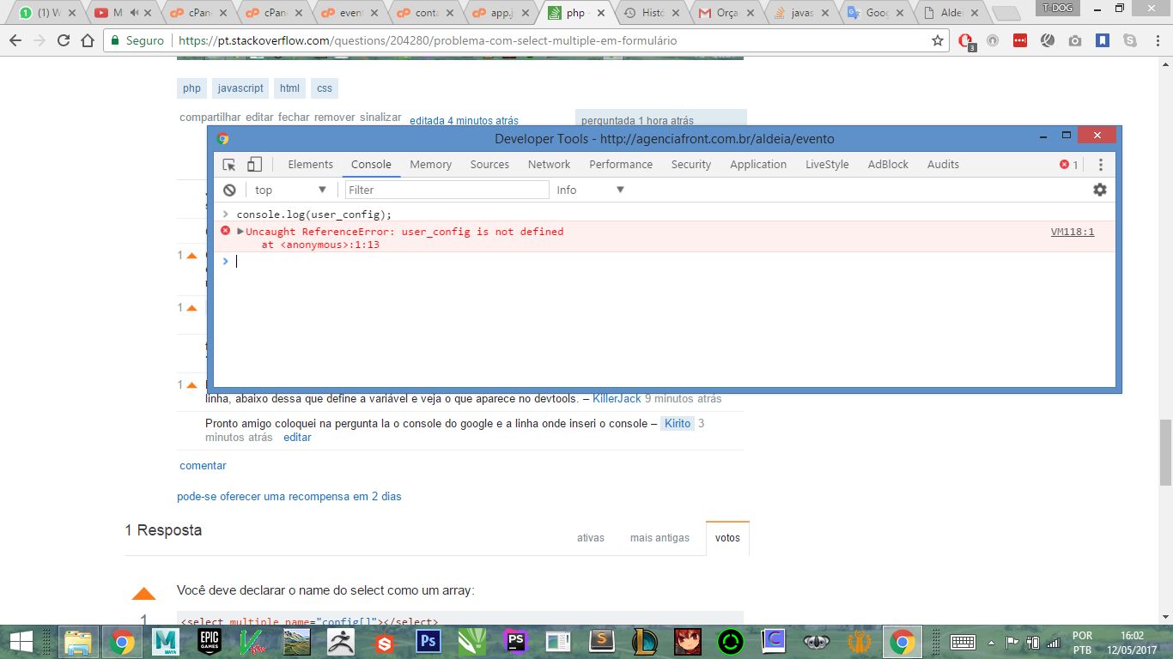Image resolution: width=1173 pixels, height=659 pixels.
Task: Click the 'html' question tag
Action: (290, 88)
